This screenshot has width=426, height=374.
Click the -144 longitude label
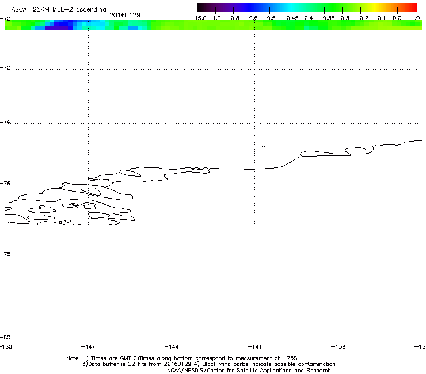[172, 347]
